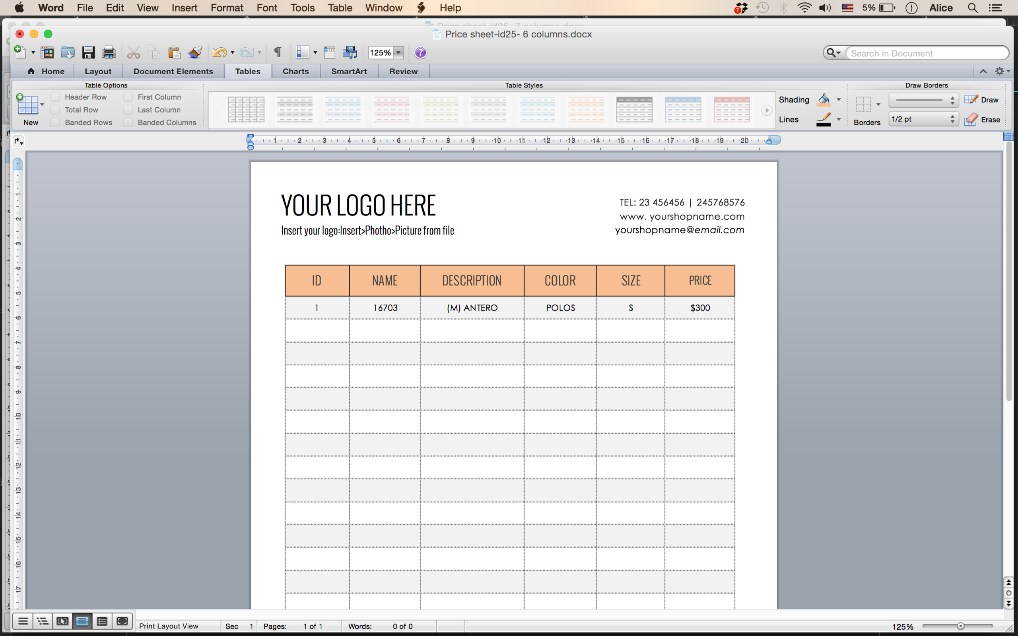Click the Paste clipboard icon
The image size is (1018, 636).
(x=174, y=52)
